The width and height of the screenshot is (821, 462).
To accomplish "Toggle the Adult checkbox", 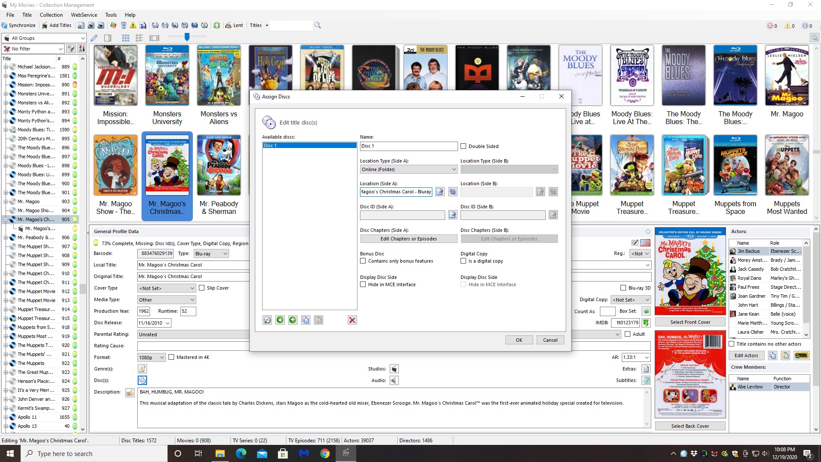I will click(628, 334).
